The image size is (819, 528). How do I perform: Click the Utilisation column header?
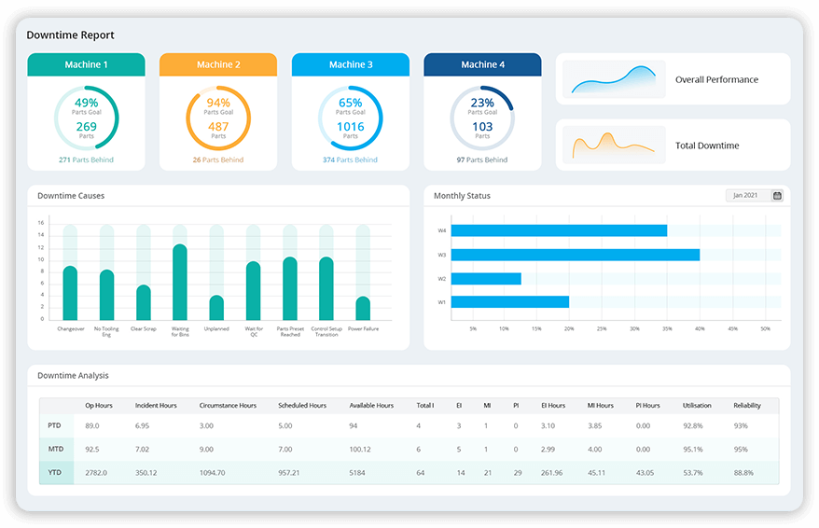point(697,406)
